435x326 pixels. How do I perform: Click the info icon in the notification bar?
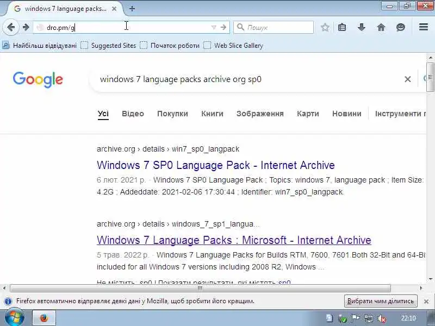tap(8, 301)
